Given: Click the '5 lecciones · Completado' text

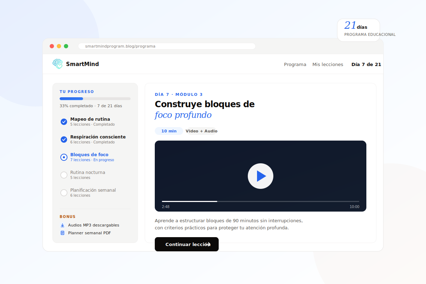Looking at the screenshot, I should [92, 125].
